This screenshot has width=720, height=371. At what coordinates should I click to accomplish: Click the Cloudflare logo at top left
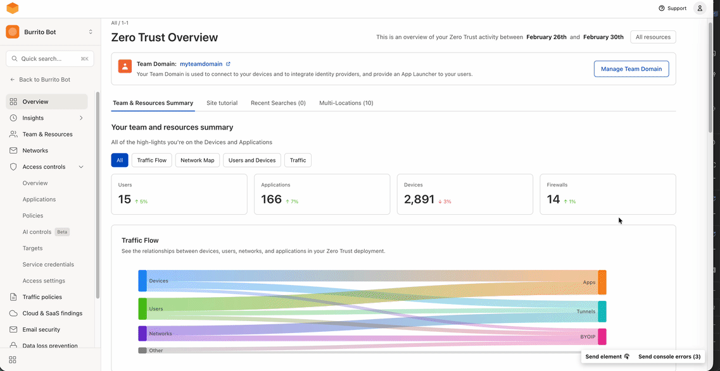pos(13,8)
